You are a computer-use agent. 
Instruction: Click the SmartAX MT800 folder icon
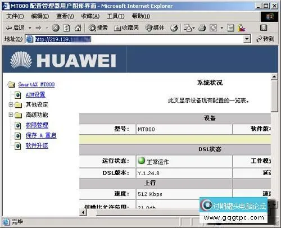tap(11, 85)
